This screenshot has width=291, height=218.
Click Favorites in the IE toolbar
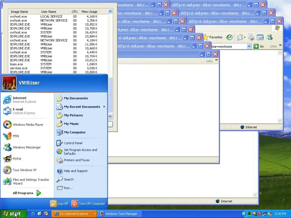click(213, 37)
